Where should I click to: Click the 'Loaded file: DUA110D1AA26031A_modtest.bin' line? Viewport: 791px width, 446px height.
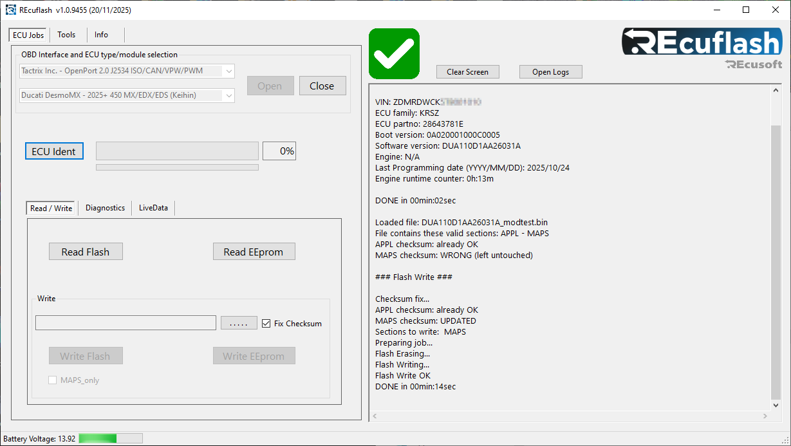click(x=461, y=222)
